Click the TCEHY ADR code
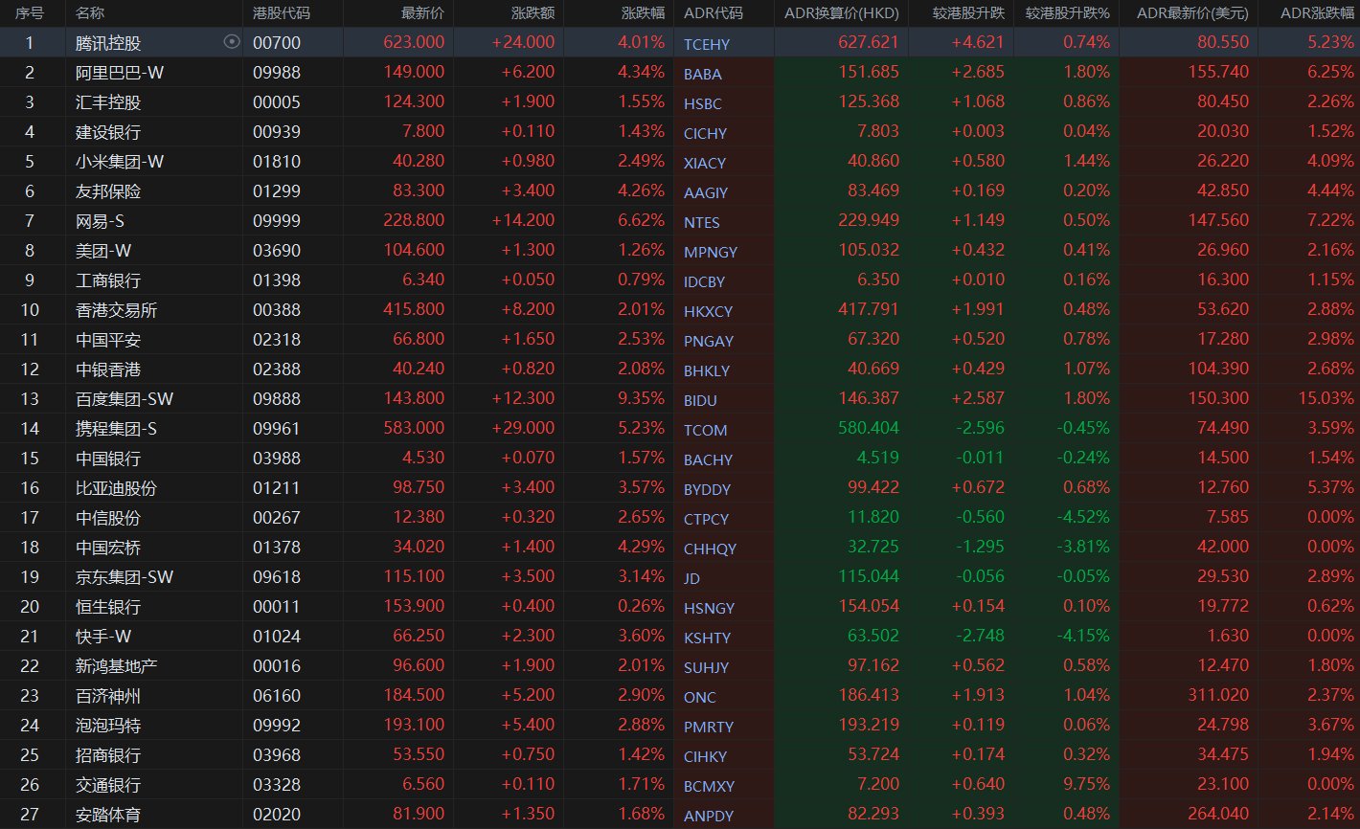Screen dimensions: 1360x829 707,44
